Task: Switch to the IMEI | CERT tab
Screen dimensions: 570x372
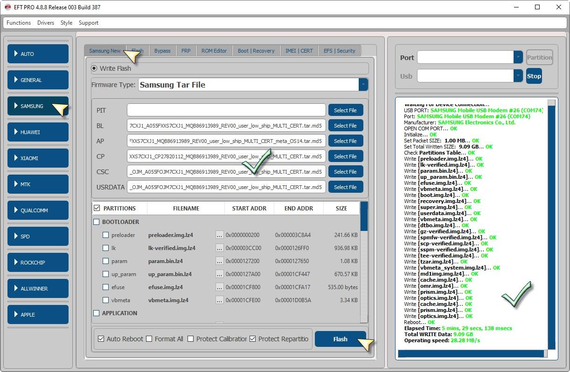Action: point(299,51)
